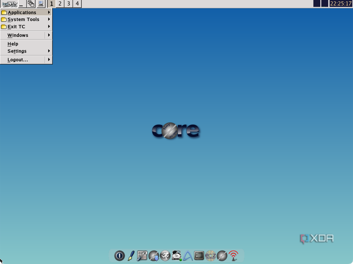353x264 pixels.
Task: Open the Control Panel dock icon
Action: tap(142, 256)
